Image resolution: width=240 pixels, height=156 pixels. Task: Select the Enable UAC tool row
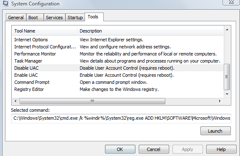118,75
